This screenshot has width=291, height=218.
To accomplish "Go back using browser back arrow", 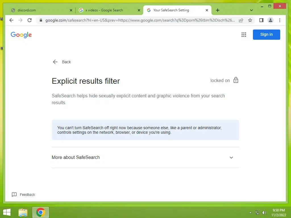I will (x=11, y=20).
